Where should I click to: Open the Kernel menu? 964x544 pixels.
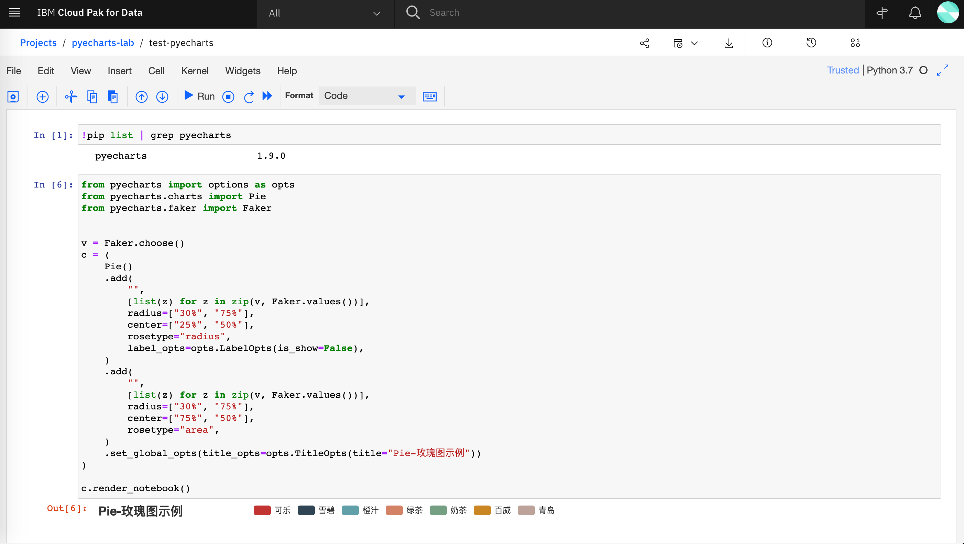pos(195,71)
